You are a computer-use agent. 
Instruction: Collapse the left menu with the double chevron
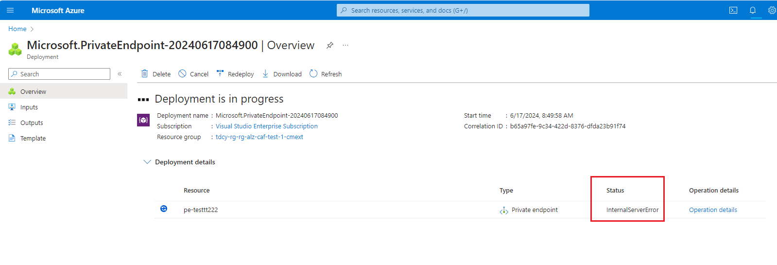coord(120,74)
